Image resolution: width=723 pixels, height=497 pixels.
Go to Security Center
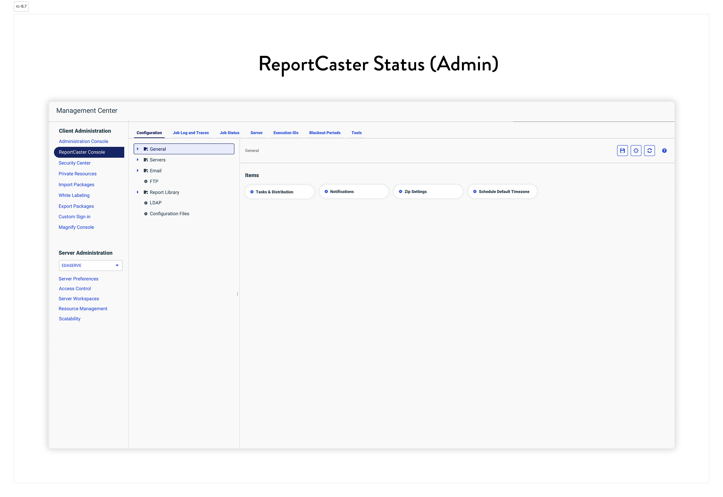tap(75, 163)
